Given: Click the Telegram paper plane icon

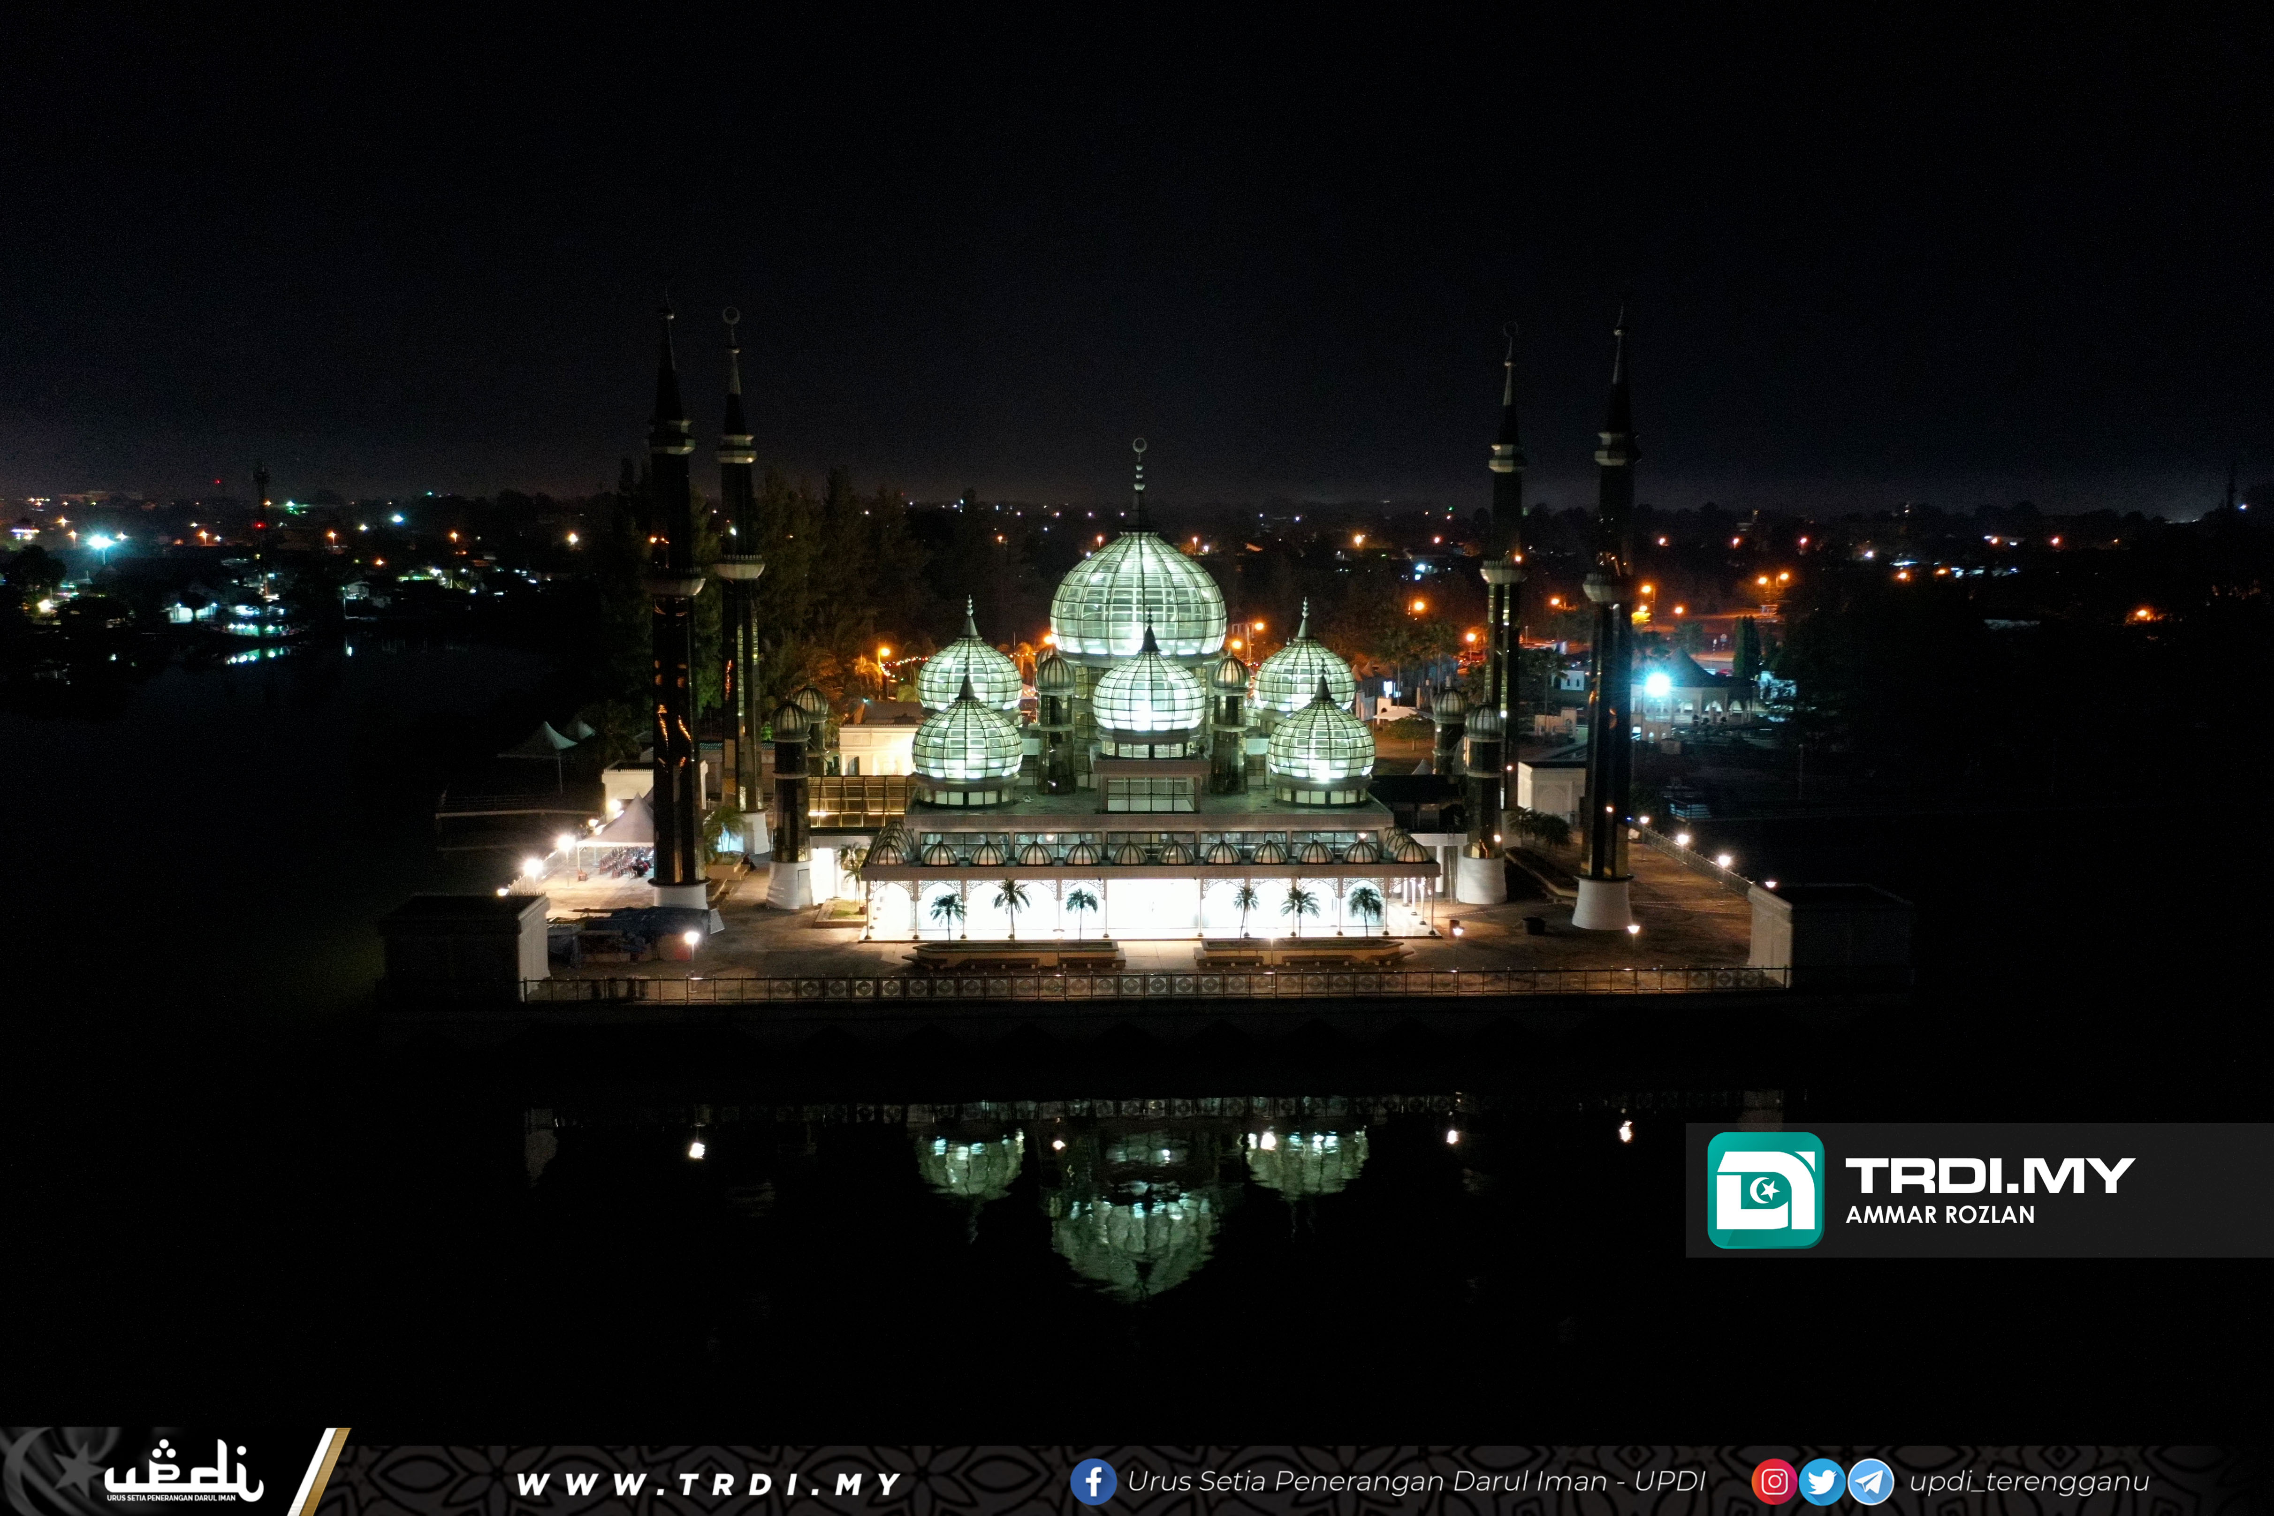Looking at the screenshot, I should (x=1871, y=1481).
